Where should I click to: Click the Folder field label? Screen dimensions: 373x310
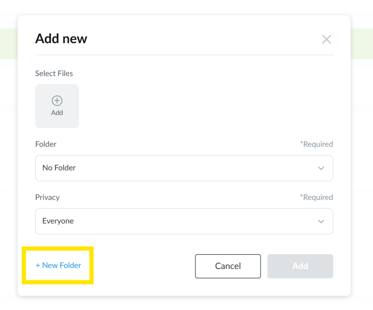[x=46, y=144]
